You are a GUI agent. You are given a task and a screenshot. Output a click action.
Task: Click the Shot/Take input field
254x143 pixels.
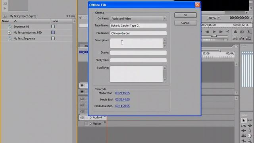[x=139, y=60]
